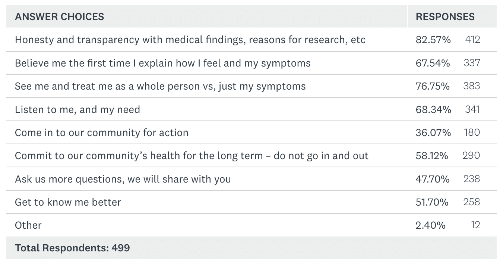Click the 258 response count

click(472, 202)
